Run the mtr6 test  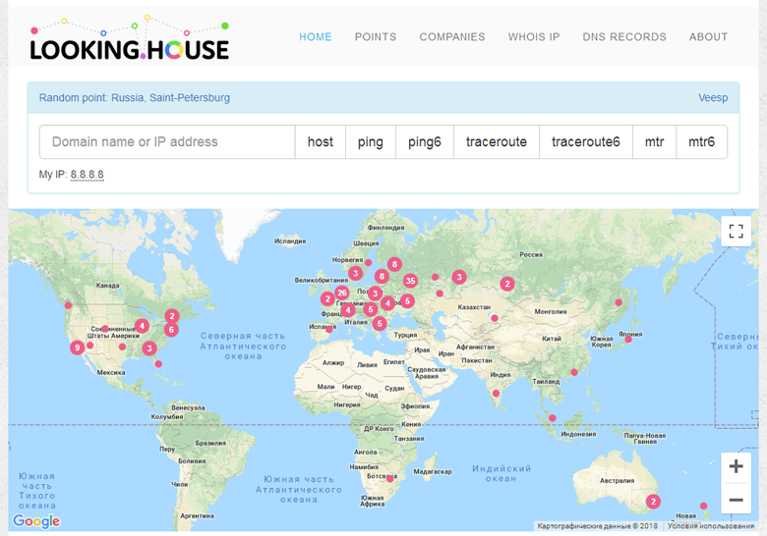coord(701,142)
